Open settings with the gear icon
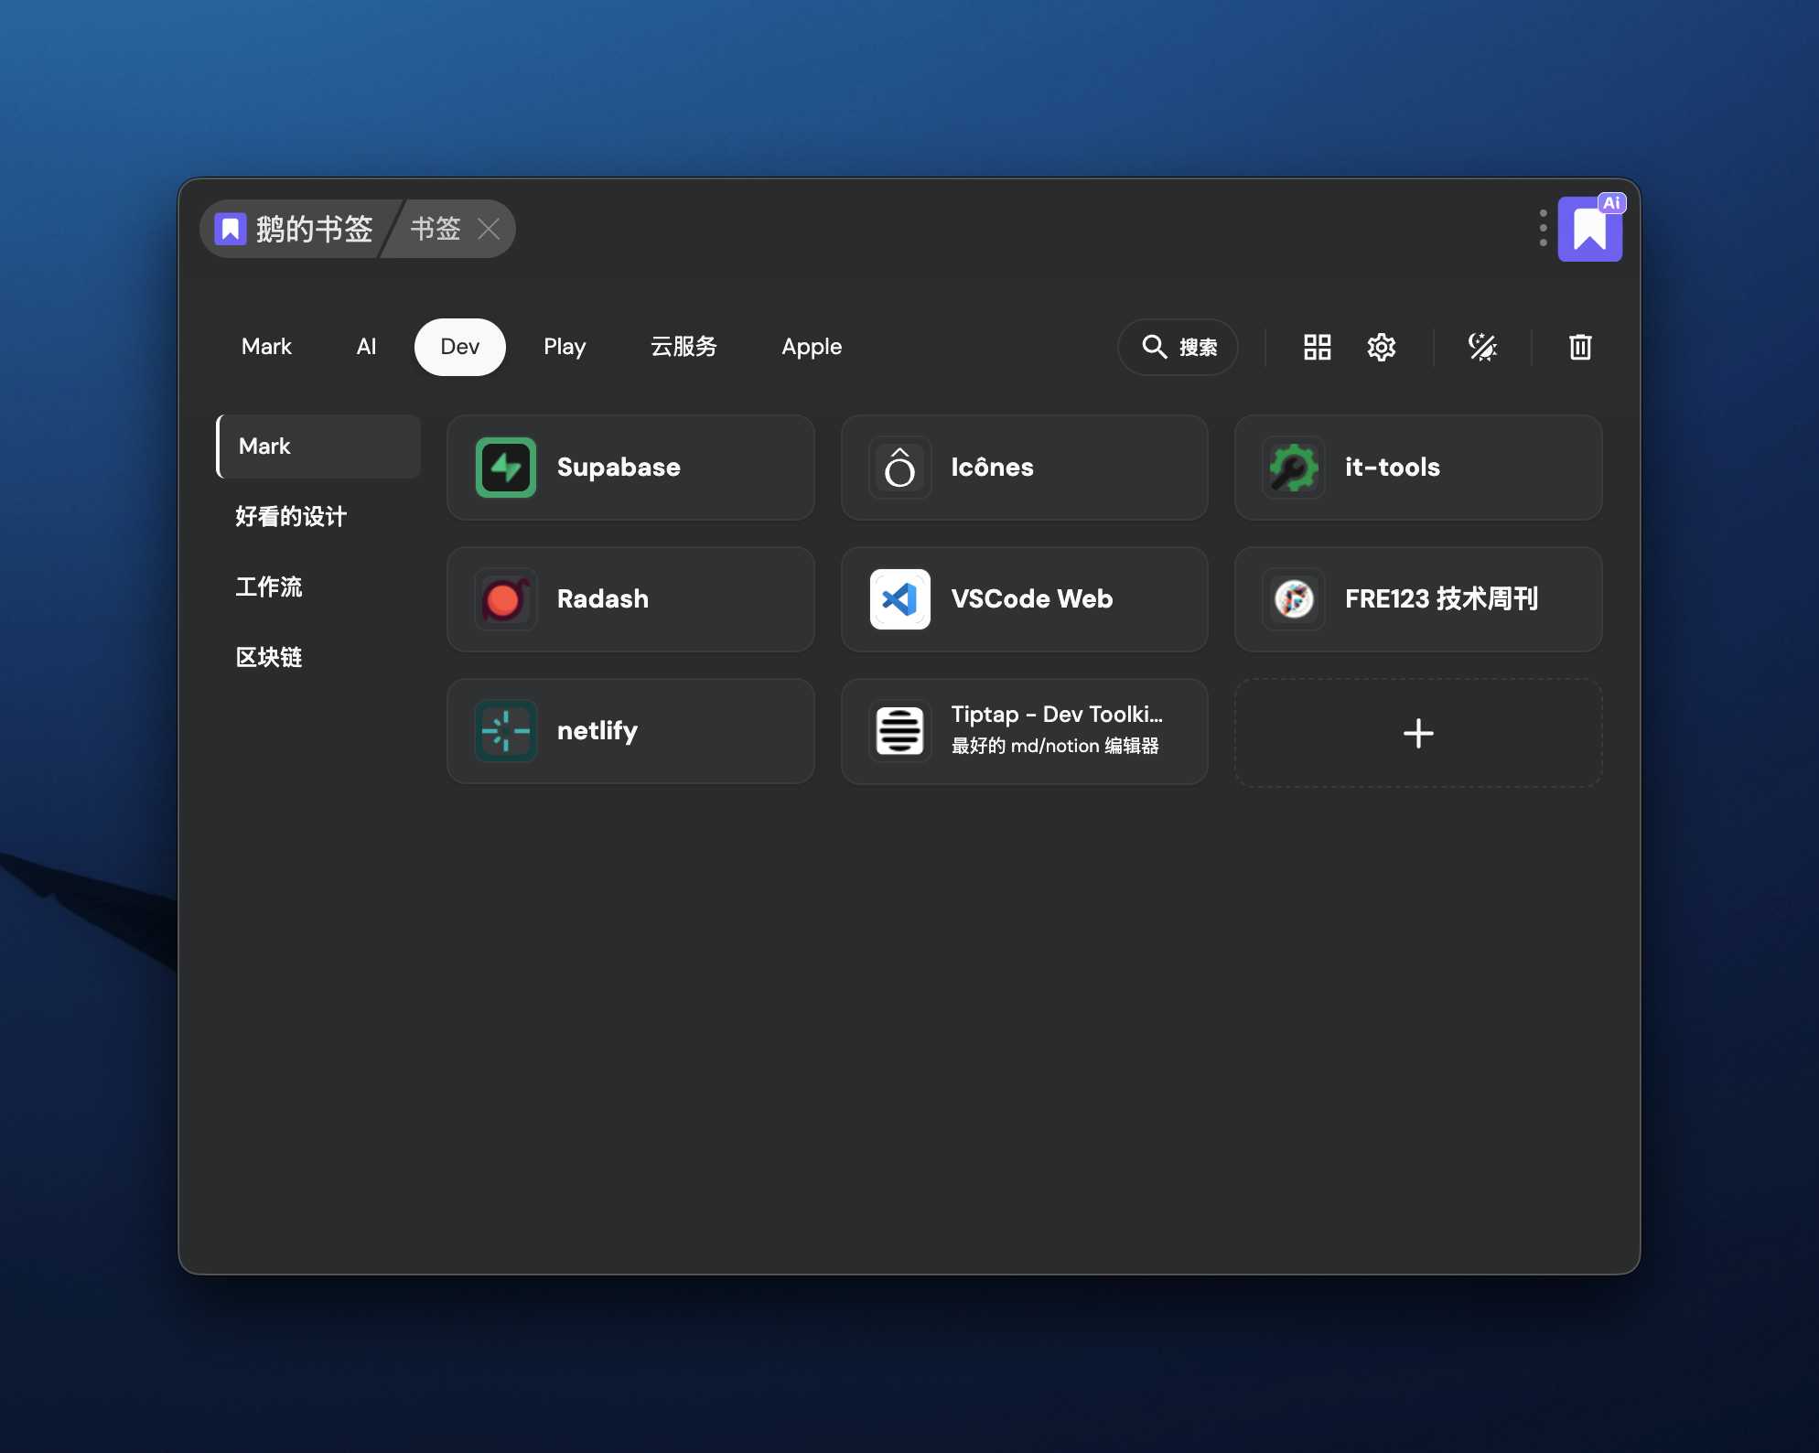The image size is (1819, 1453). tap(1381, 347)
